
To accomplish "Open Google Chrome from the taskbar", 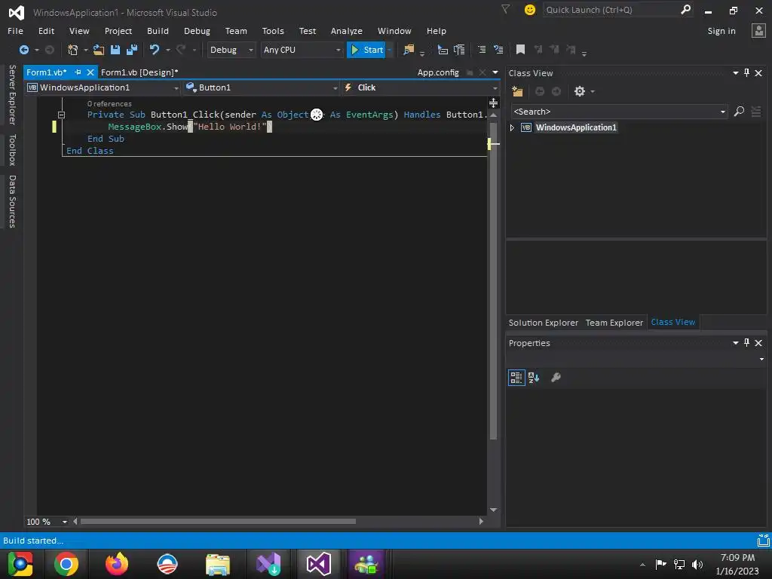I will (x=66, y=564).
